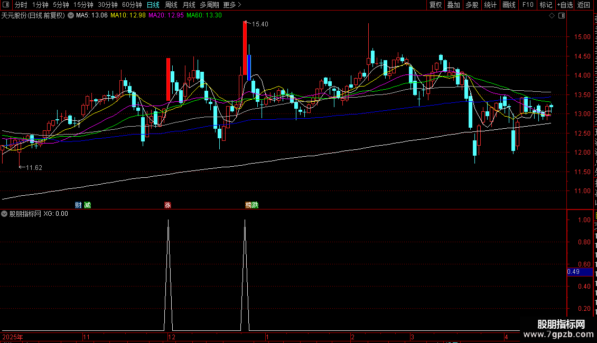Add stock via +自选 button
This screenshot has height=343, width=597.
pyautogui.click(x=565, y=5)
